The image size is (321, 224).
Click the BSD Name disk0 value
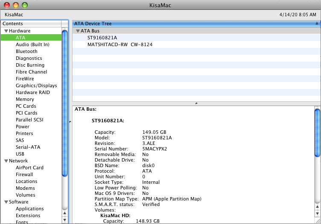[149, 165]
